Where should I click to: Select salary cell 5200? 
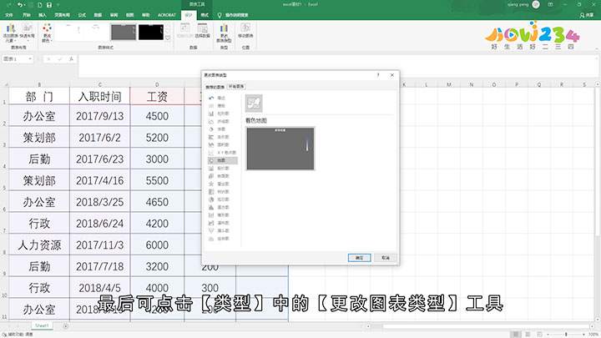pyautogui.click(x=157, y=138)
